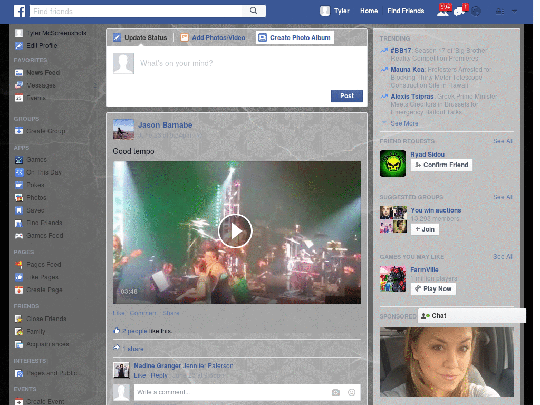Open Jason Barnabe's profile link
This screenshot has height=405, width=540.
coord(165,125)
